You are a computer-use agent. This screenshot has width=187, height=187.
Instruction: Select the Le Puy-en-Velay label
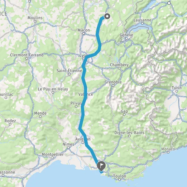pyautogui.click(x=53, y=89)
